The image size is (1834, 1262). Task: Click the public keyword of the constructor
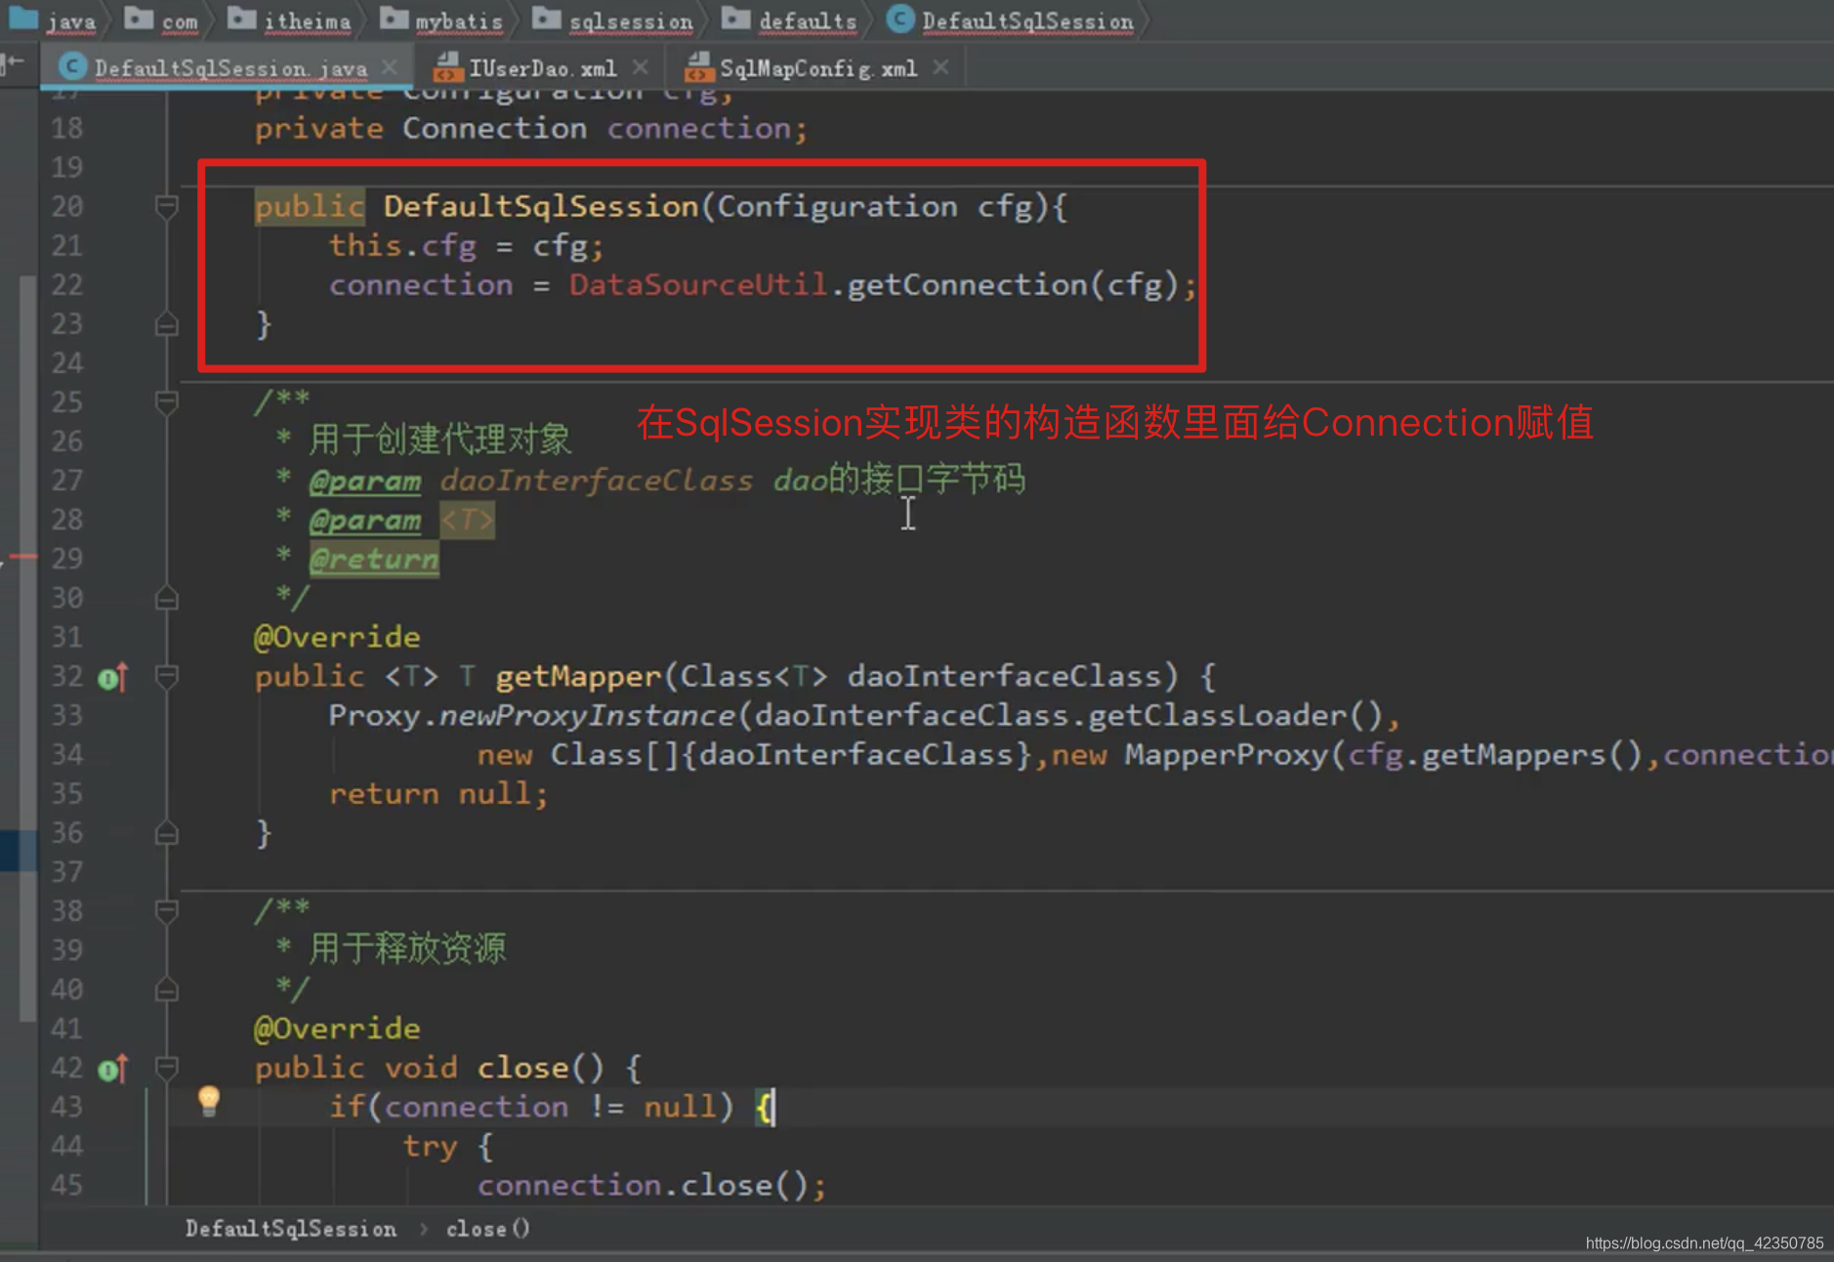(309, 206)
